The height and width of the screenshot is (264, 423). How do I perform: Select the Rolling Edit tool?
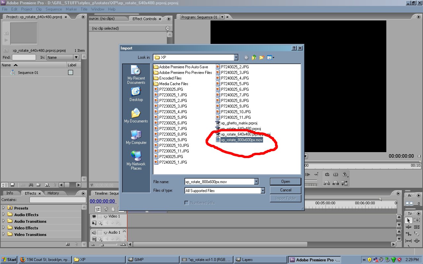pyautogui.click(x=417, y=227)
